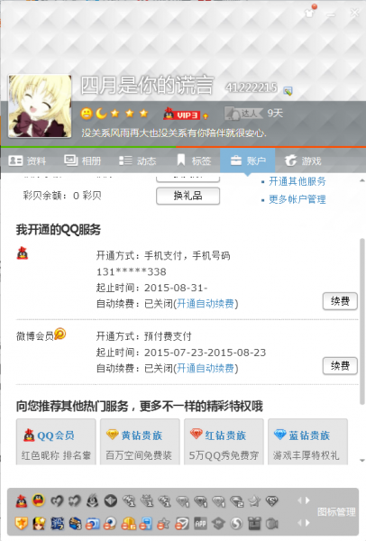Viewport: 366px width, 541px height.
Task: Open the edit icon beside QQ number
Action: pos(288,91)
